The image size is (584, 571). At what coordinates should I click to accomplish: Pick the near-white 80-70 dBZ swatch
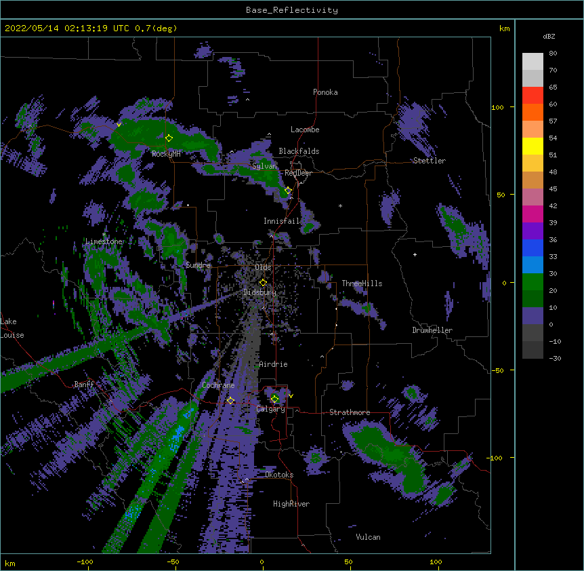533,62
